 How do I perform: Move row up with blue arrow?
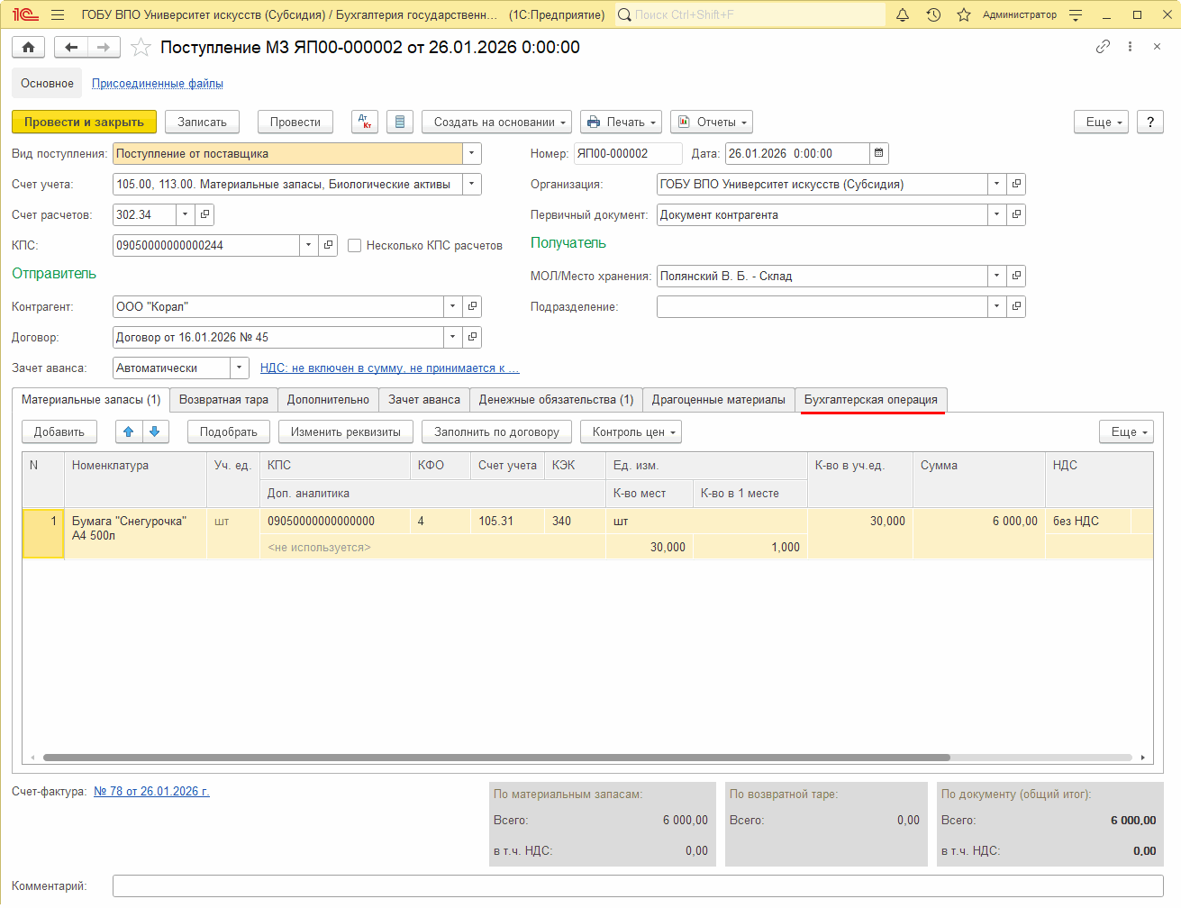[x=129, y=432]
